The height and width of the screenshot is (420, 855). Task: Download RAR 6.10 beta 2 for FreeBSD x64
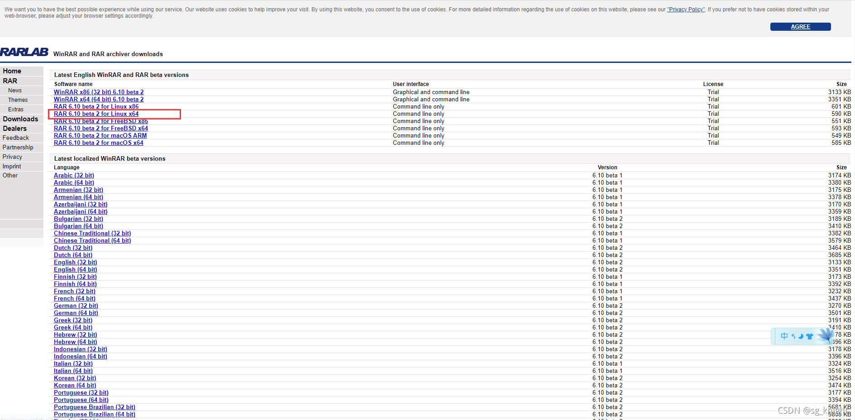pos(101,128)
